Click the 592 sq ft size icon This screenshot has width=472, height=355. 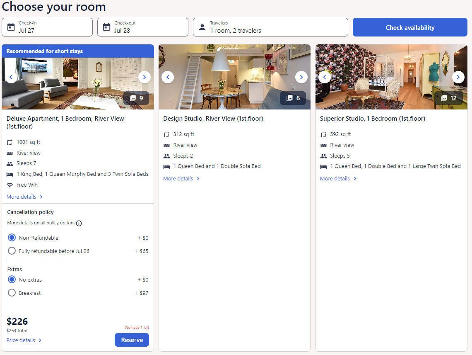(x=324, y=134)
